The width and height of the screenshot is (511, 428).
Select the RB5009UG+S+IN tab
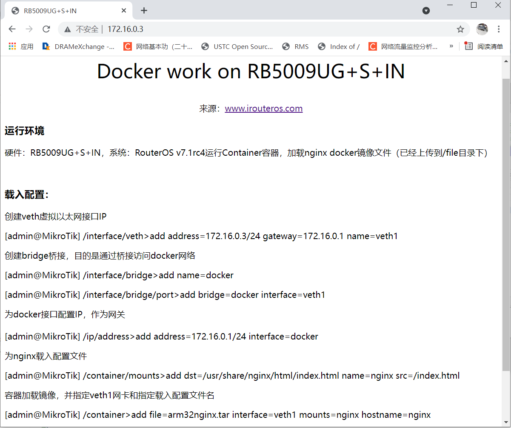(x=64, y=11)
